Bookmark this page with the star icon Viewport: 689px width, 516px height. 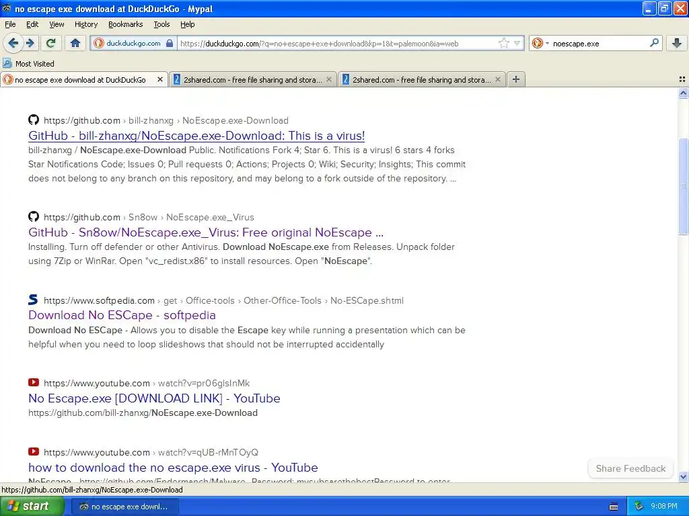(503, 44)
